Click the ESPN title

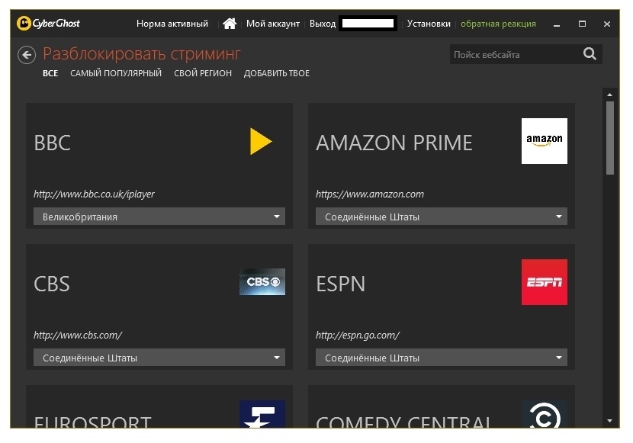pos(341,284)
